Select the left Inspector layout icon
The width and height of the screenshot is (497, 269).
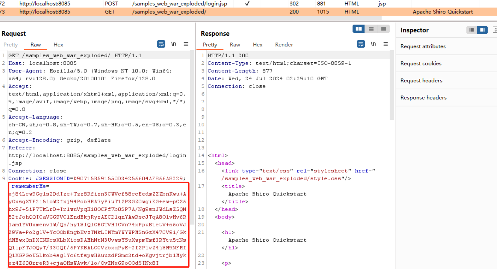(x=472, y=30)
